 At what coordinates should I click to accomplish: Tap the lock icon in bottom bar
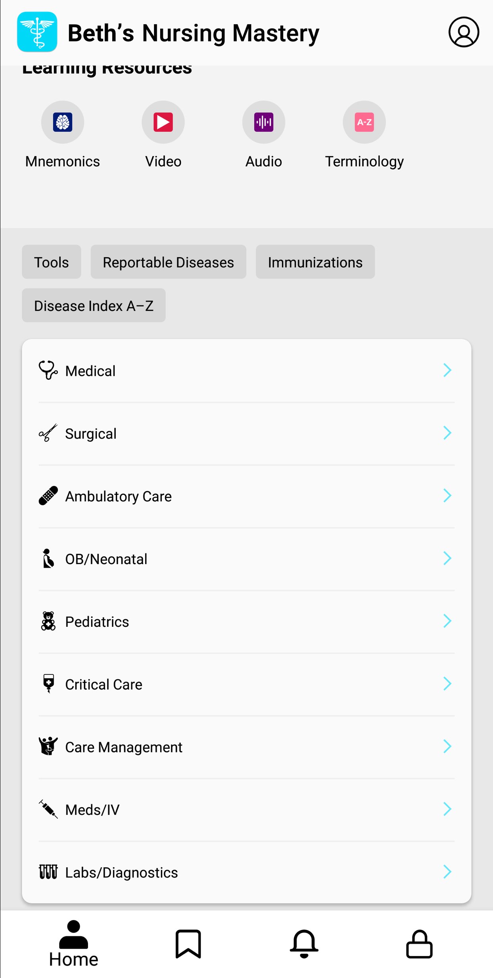click(419, 943)
